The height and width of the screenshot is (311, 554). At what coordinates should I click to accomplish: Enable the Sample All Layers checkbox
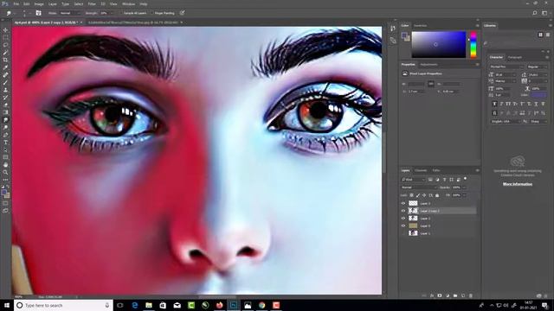click(x=121, y=13)
